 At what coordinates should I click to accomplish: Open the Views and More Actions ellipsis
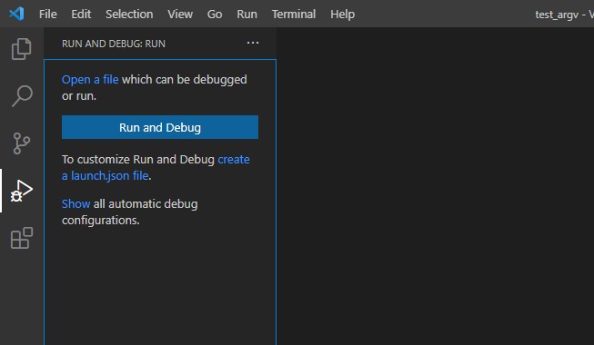click(253, 44)
